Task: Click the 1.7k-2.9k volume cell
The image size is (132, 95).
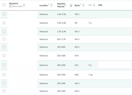Action: click(x=62, y=31)
